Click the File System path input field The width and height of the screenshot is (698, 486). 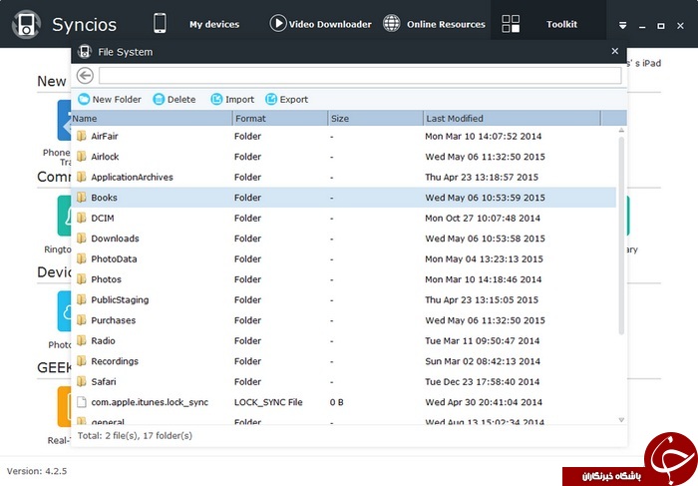(360, 75)
